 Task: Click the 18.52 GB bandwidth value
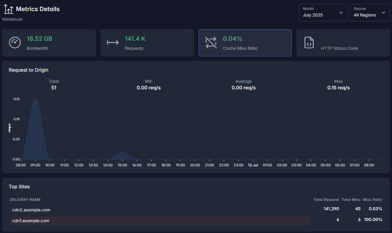point(39,39)
